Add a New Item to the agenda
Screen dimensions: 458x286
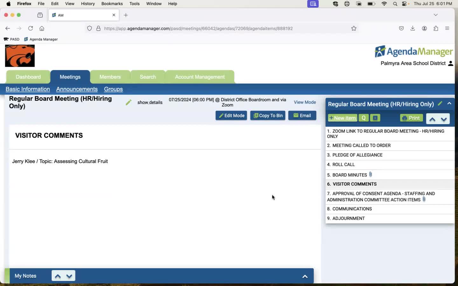click(x=343, y=118)
